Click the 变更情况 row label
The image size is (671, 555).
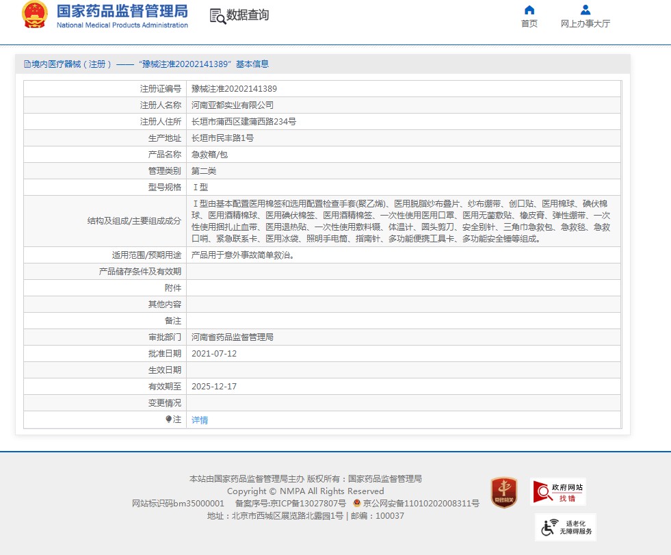tap(165, 403)
